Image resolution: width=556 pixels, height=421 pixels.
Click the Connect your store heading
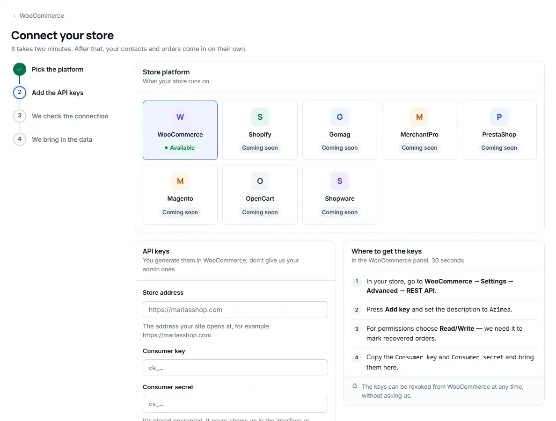(x=62, y=36)
